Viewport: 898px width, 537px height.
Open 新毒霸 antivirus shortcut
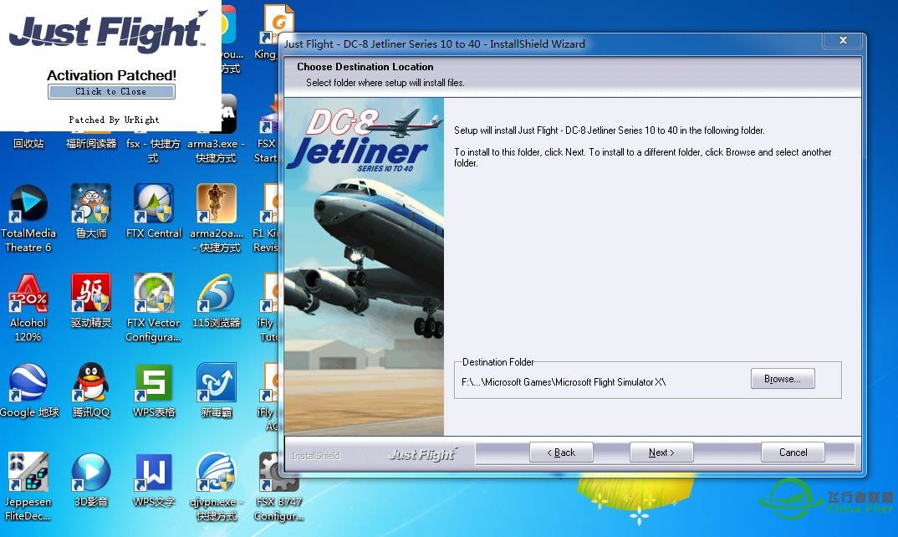coord(216,391)
